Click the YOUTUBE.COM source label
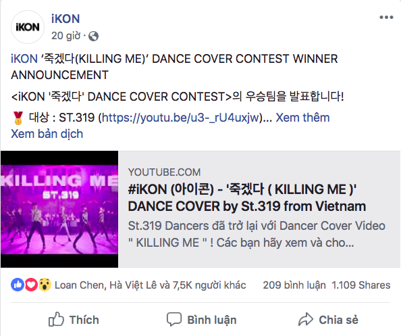 [x=164, y=172]
